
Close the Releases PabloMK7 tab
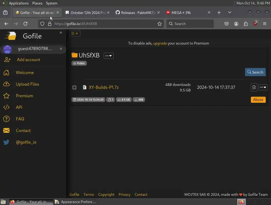click(159, 12)
